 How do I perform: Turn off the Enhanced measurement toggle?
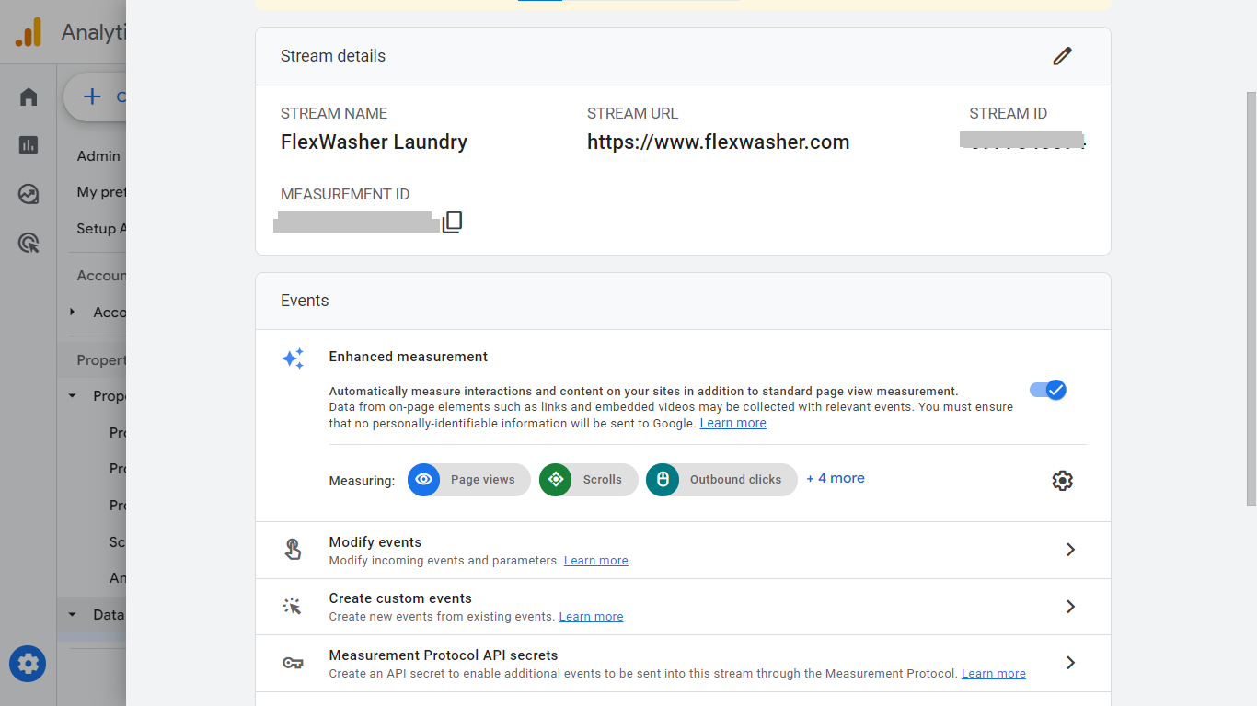[1048, 390]
